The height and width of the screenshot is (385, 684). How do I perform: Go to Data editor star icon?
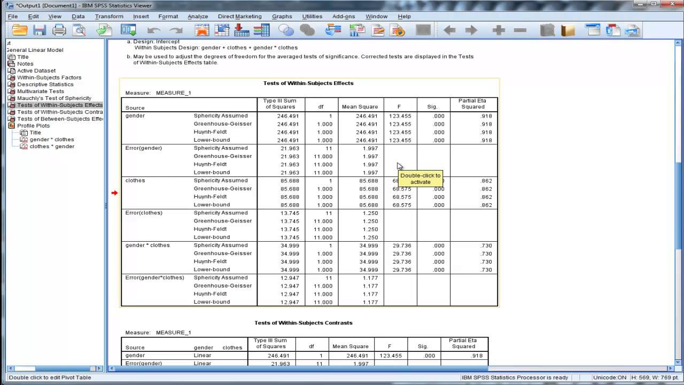202,30
